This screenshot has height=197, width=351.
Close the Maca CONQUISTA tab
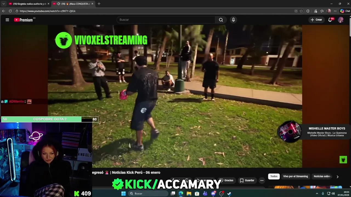click(x=92, y=4)
